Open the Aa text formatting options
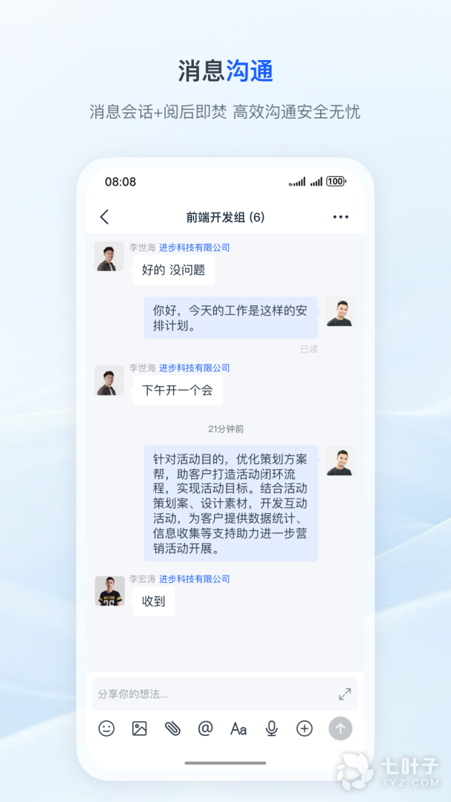The image size is (451, 802). click(x=239, y=729)
